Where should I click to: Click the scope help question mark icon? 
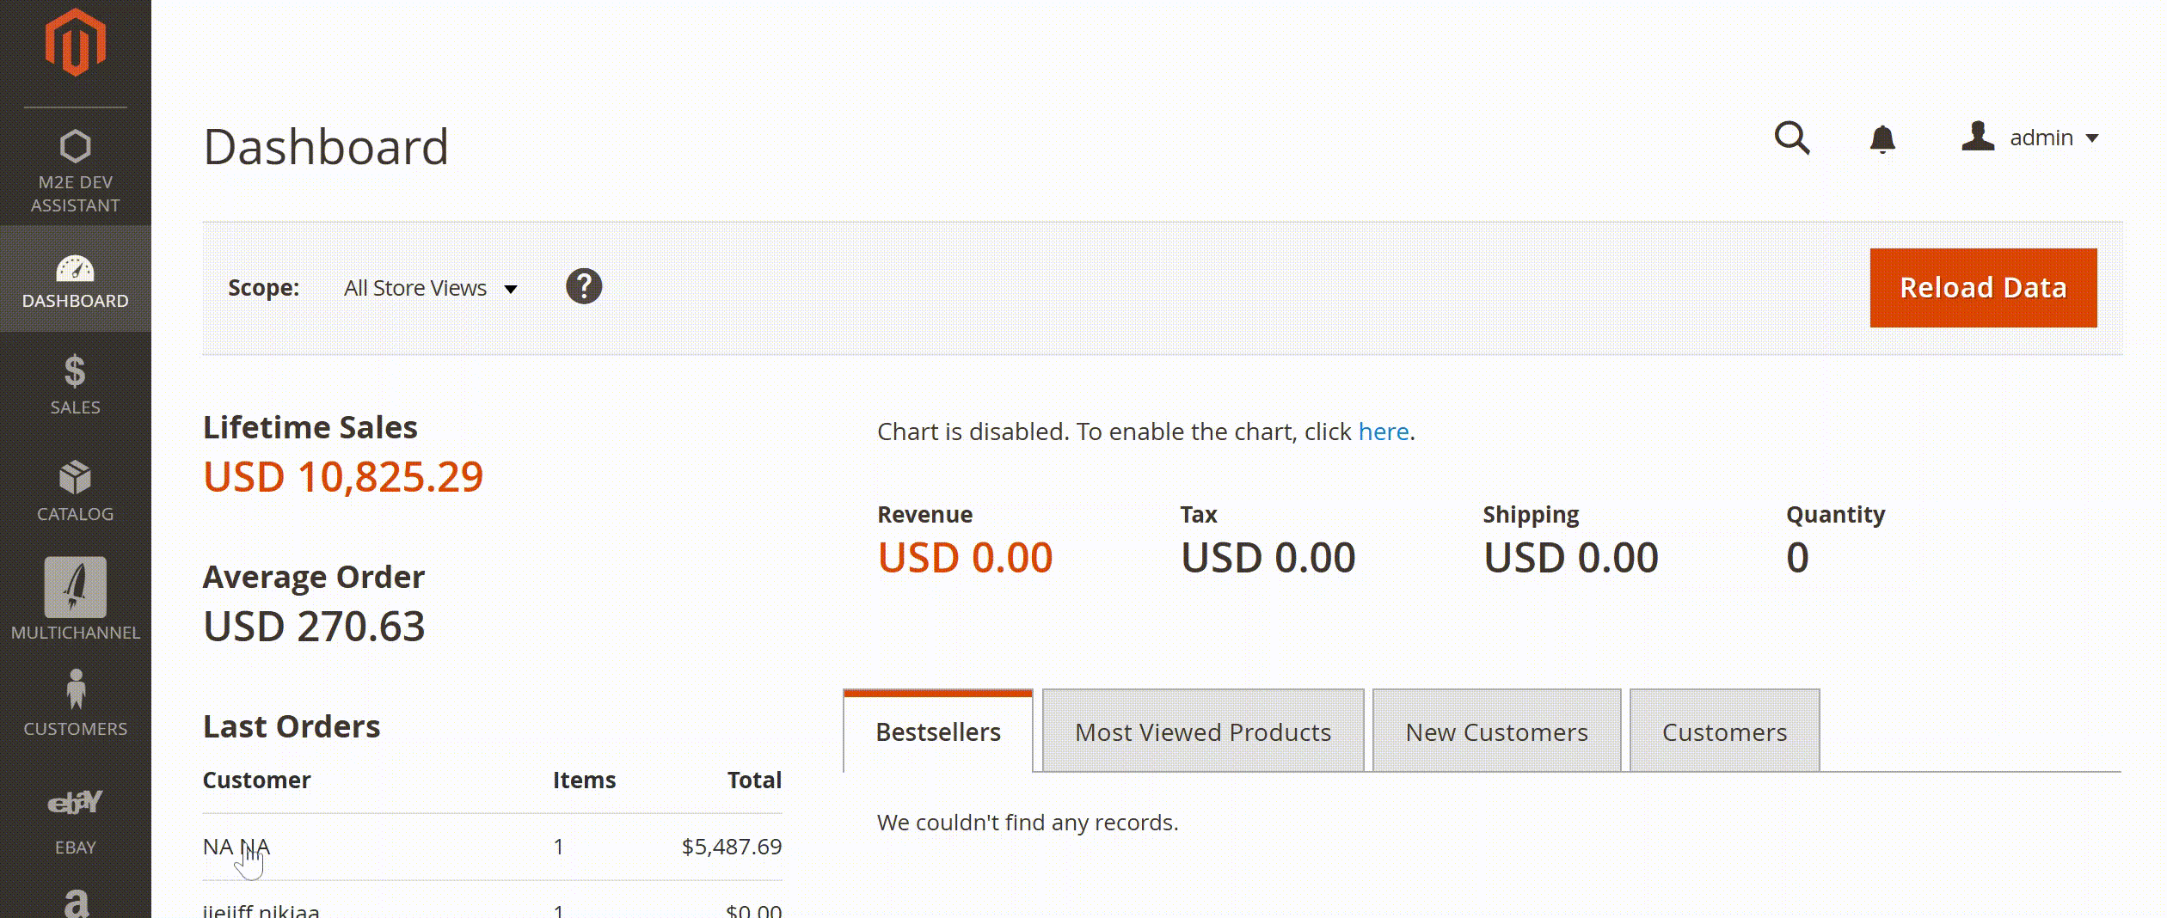(584, 287)
